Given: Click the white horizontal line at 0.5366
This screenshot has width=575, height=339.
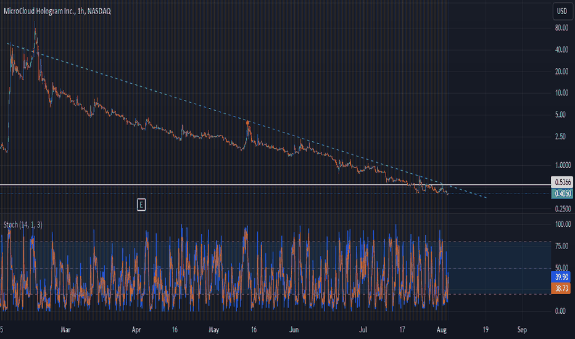Looking at the screenshot, I should (275, 185).
